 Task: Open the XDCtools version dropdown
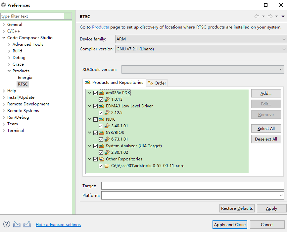(x=203, y=70)
